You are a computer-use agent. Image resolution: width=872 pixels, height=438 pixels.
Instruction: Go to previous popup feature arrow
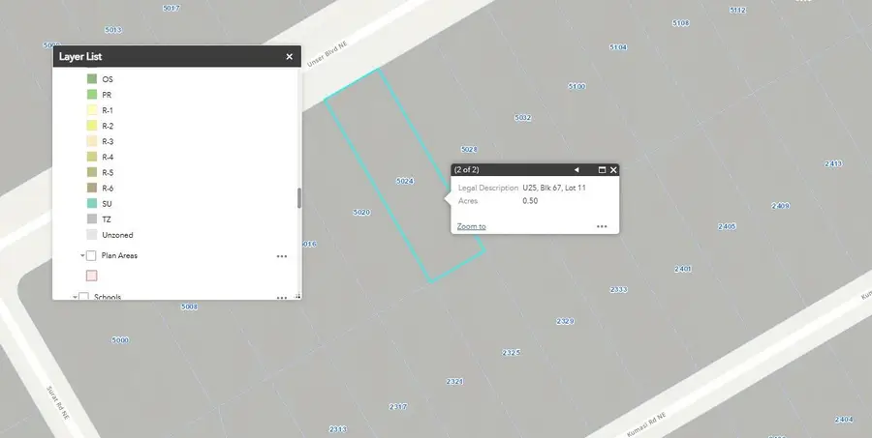(576, 170)
